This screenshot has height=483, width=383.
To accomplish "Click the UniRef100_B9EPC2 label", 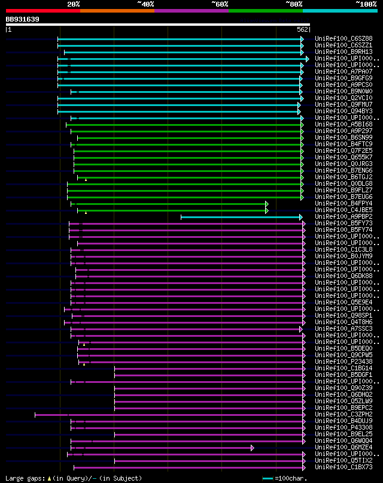I will pyautogui.click(x=344, y=408).
